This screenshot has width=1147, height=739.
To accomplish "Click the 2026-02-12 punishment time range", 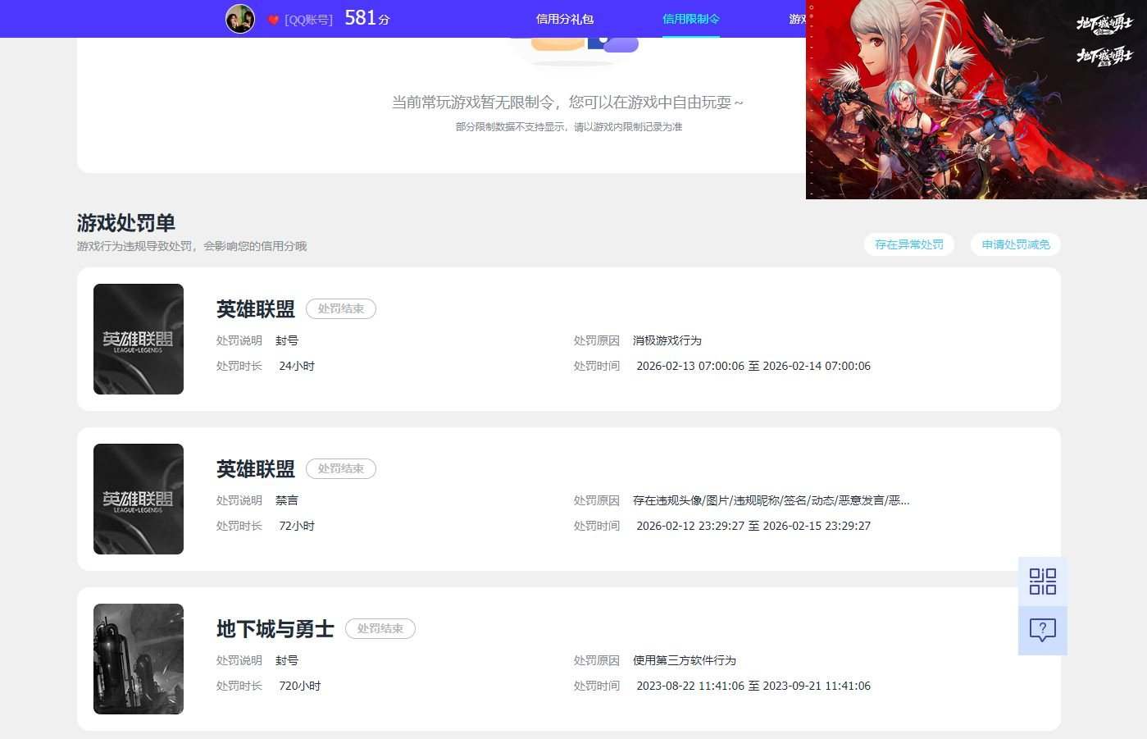I will (753, 526).
